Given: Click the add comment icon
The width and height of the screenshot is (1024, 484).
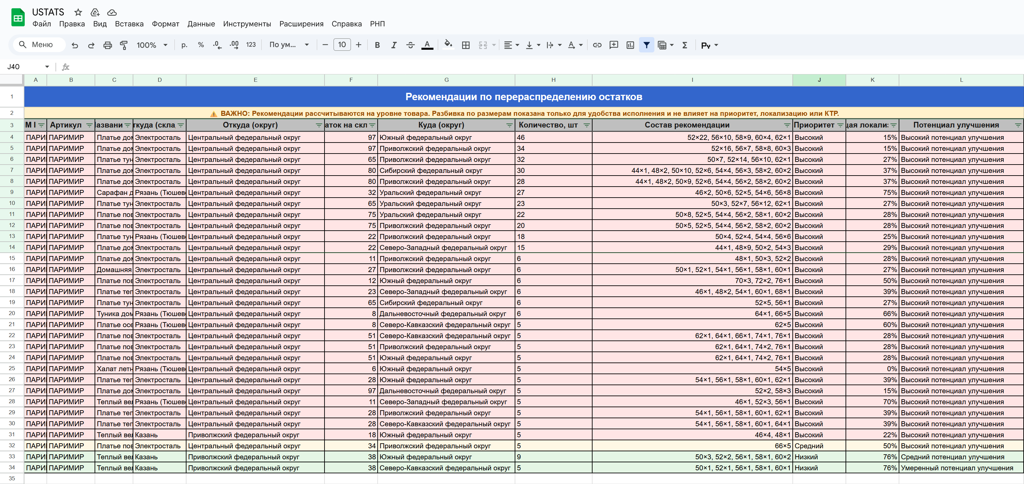Looking at the screenshot, I should (x=613, y=45).
